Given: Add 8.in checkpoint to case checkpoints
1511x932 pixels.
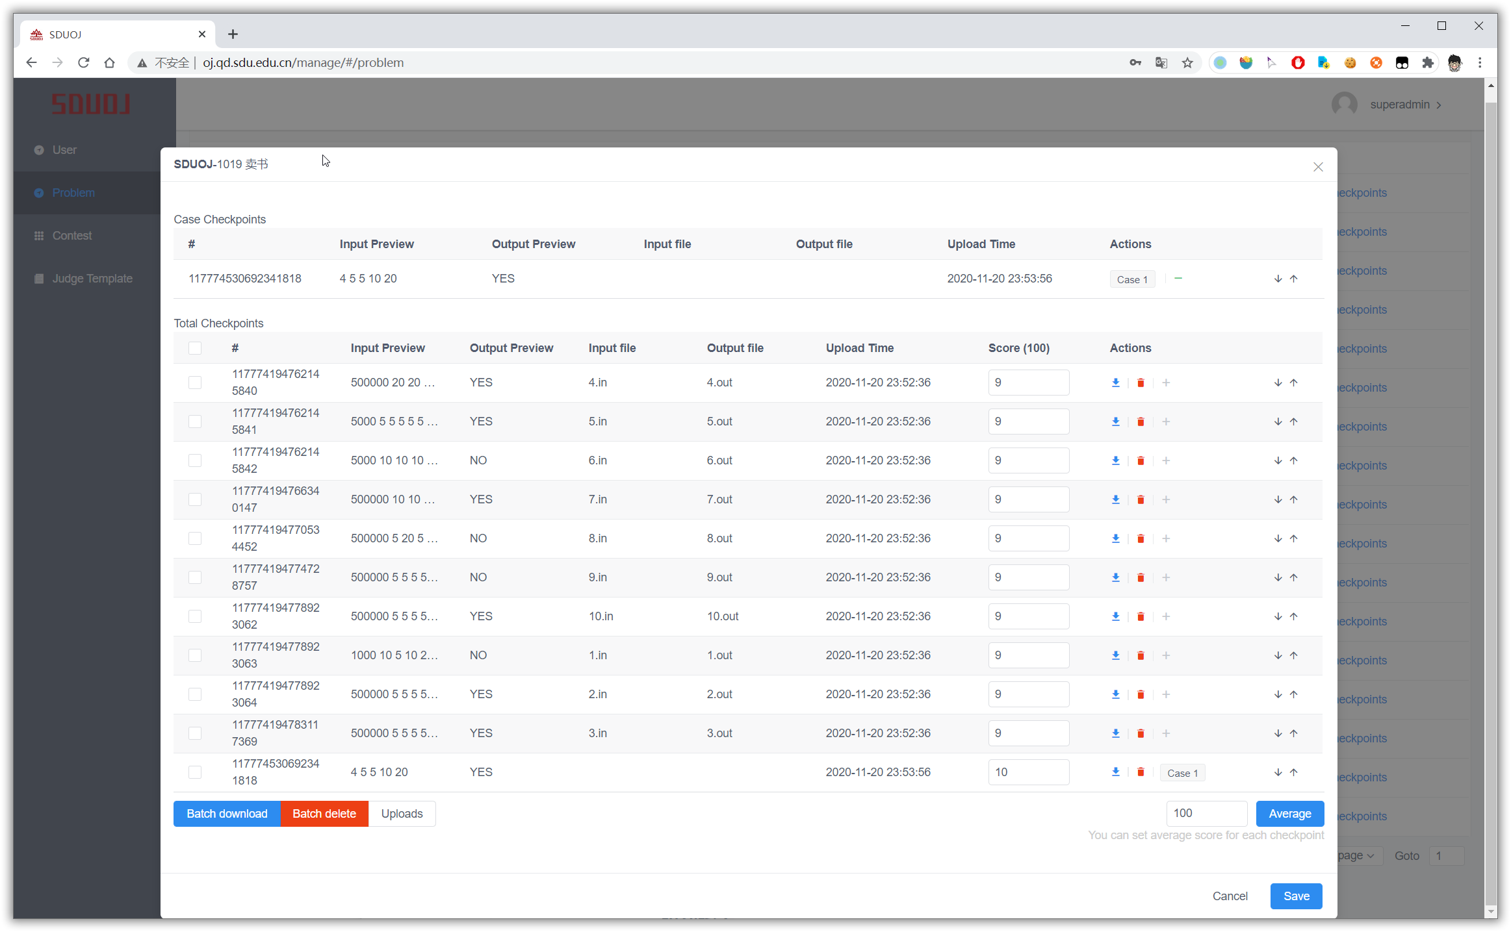Looking at the screenshot, I should [x=1166, y=538].
